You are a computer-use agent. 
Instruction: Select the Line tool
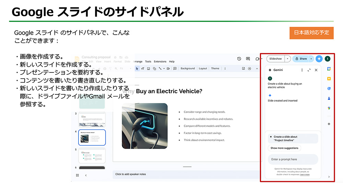160,69
